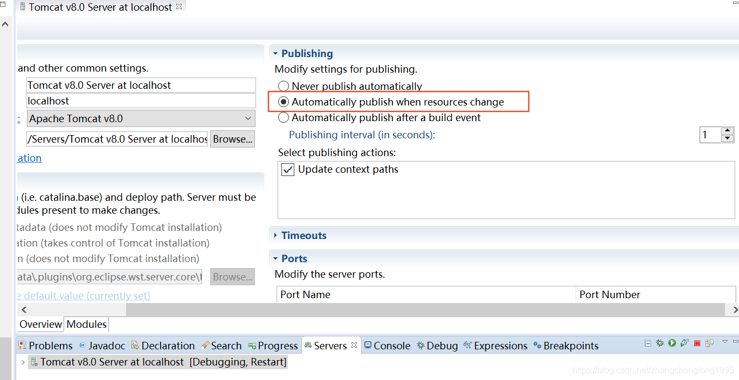Click the server name input field
The image size is (739, 380).
click(141, 85)
